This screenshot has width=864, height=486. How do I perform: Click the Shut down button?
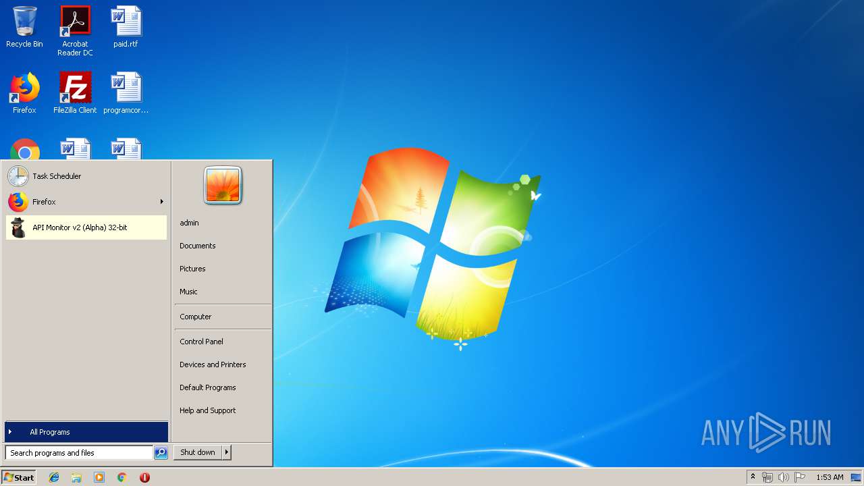pyautogui.click(x=198, y=452)
